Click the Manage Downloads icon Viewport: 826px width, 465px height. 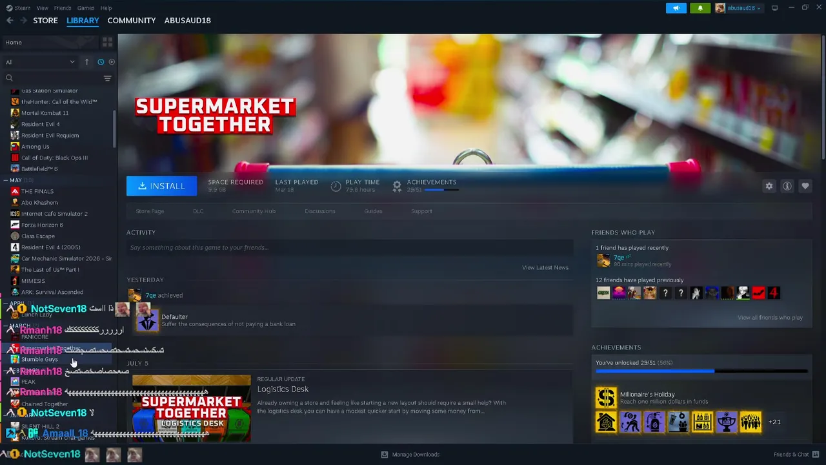pyautogui.click(x=385, y=455)
